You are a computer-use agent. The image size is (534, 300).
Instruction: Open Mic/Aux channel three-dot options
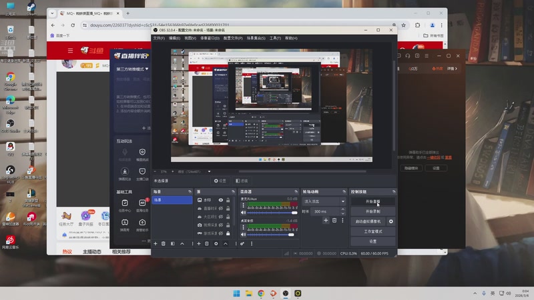point(243,205)
